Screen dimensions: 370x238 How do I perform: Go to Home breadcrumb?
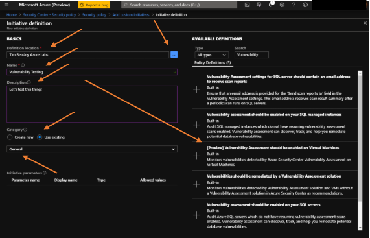[x=12, y=15]
